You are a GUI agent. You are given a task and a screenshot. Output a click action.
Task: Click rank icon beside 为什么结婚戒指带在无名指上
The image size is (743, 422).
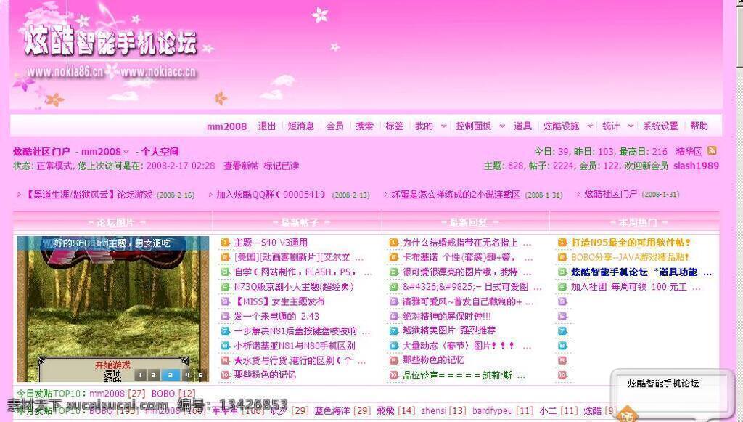click(393, 243)
